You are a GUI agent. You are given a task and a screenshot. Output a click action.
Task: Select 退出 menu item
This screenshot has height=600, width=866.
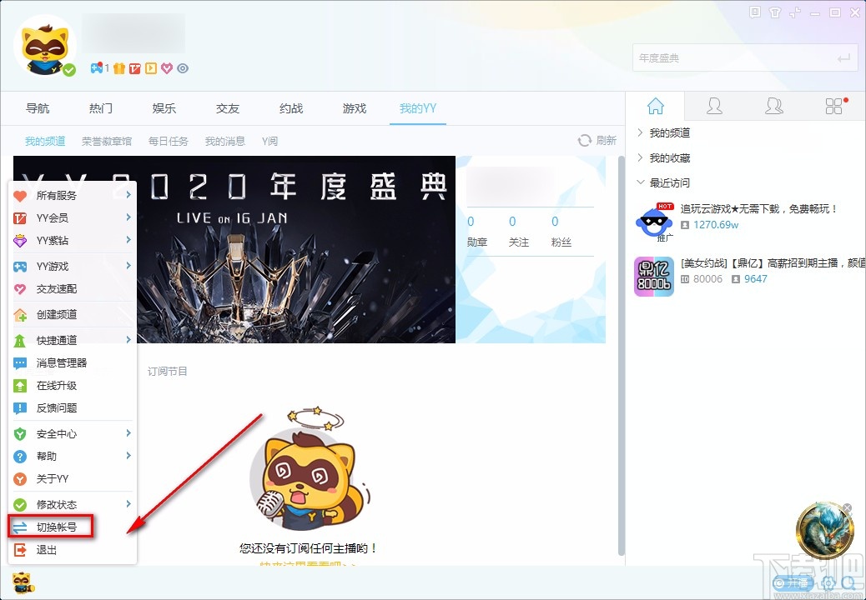tap(73, 550)
